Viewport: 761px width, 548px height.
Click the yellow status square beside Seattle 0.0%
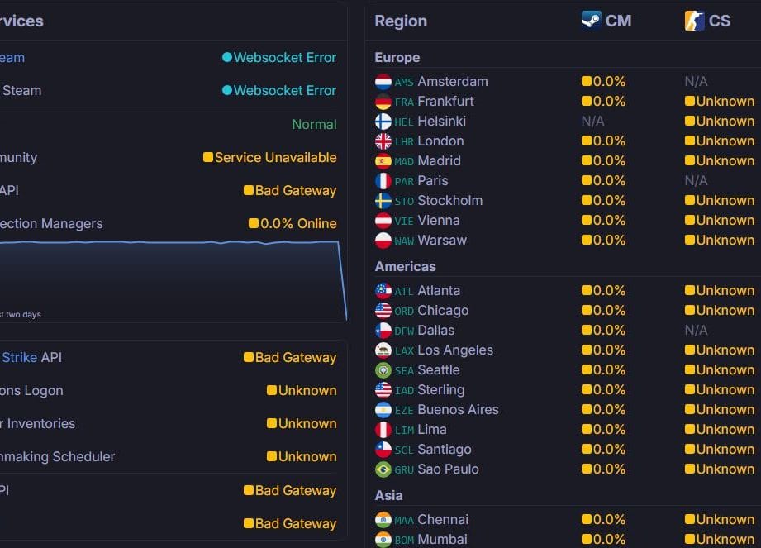[x=587, y=369]
